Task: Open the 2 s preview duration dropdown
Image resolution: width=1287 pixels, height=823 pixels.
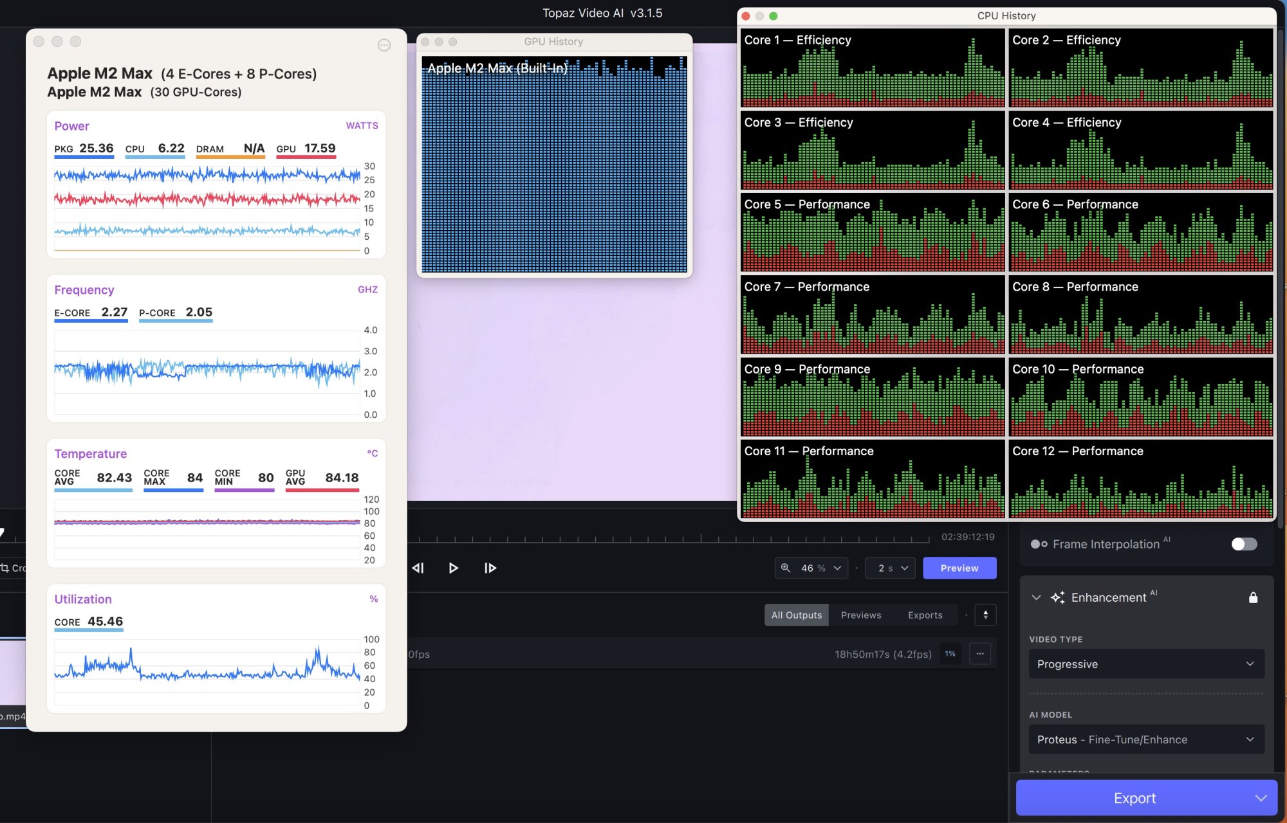Action: 890,568
